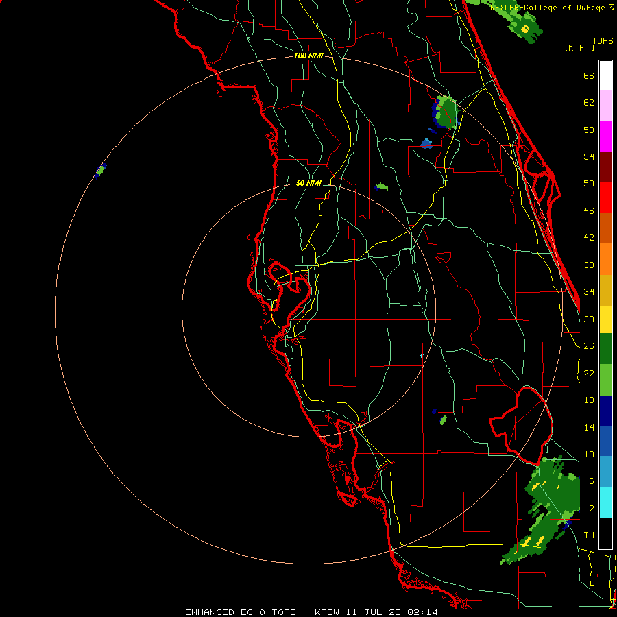Click the light pink 62 legend swatch
617x617 pixels.
click(605, 106)
